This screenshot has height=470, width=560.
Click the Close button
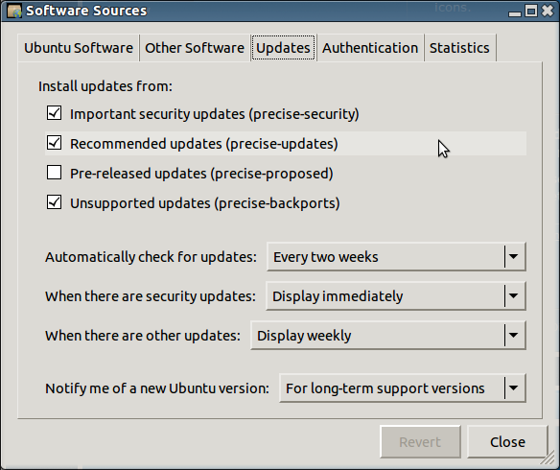point(507,442)
